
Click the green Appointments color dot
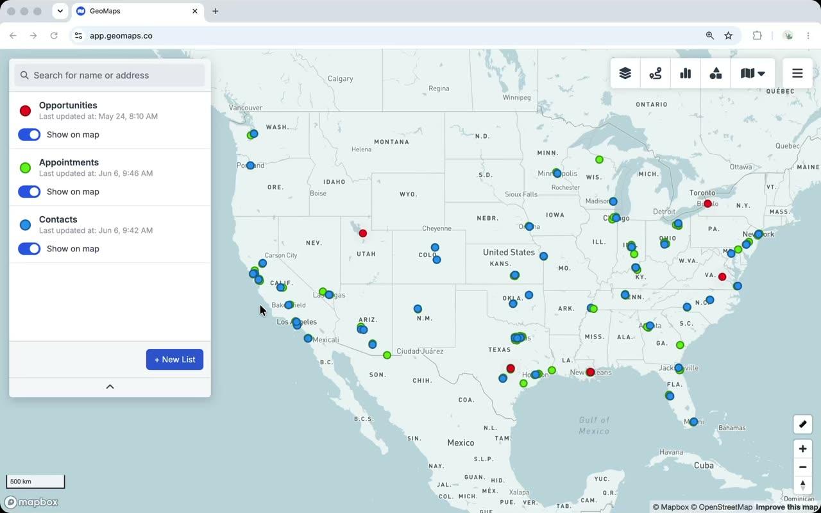click(25, 168)
